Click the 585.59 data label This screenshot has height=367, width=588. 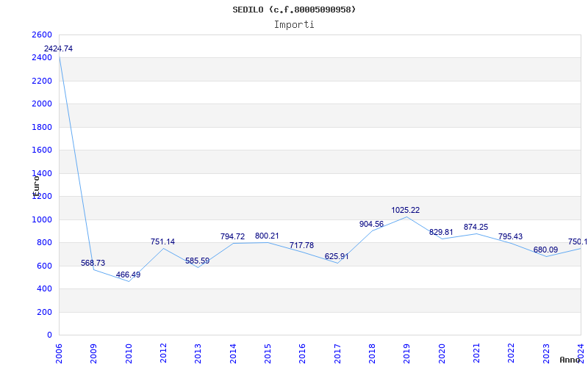(197, 261)
